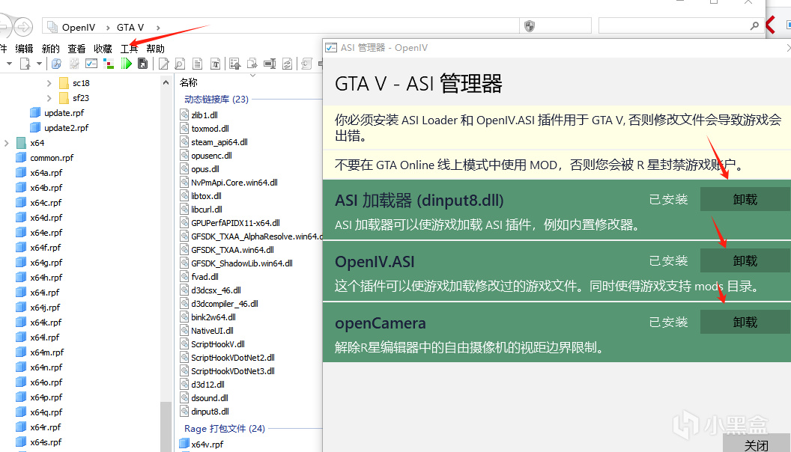Select bink2w64.dll in file list
This screenshot has height=452, width=791.
point(213,317)
